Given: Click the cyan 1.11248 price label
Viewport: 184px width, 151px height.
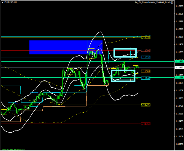Looking at the screenshot, I should 145,78.
